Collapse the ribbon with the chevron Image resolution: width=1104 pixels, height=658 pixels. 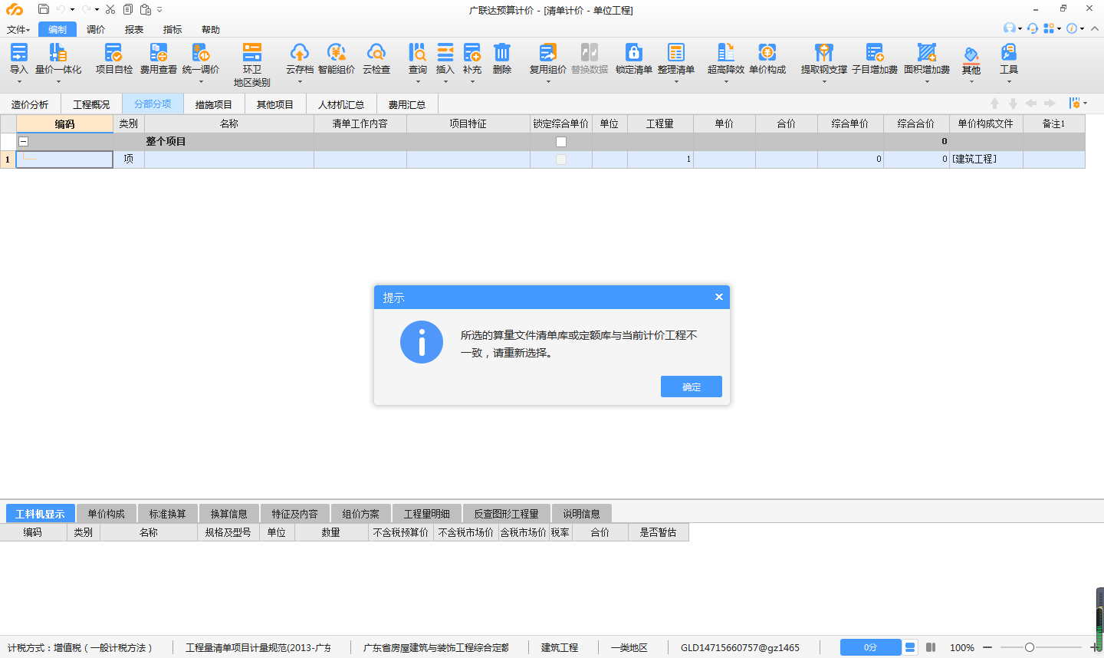1095,28
